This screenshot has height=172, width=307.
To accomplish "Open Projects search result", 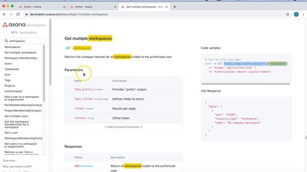I will click(10, 86).
